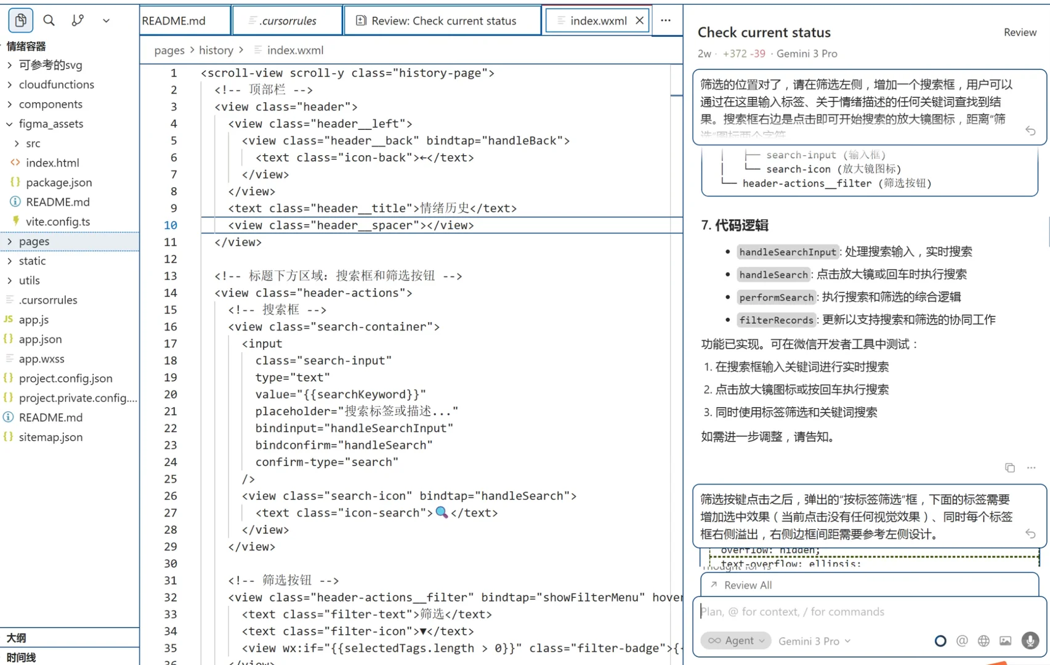Expand the static folder
Screen dimensions: 1050x665
[70, 261]
